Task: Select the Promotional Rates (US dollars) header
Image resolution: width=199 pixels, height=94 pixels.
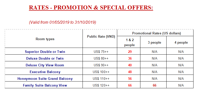Action: click(x=157, y=33)
